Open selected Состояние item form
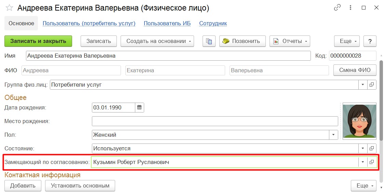This screenshot has width=385, height=195. 372,149
